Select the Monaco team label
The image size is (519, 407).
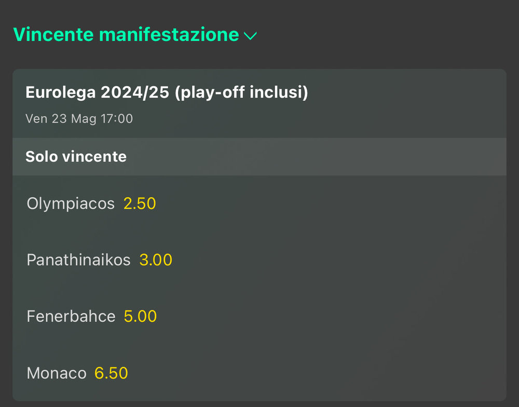pos(56,373)
